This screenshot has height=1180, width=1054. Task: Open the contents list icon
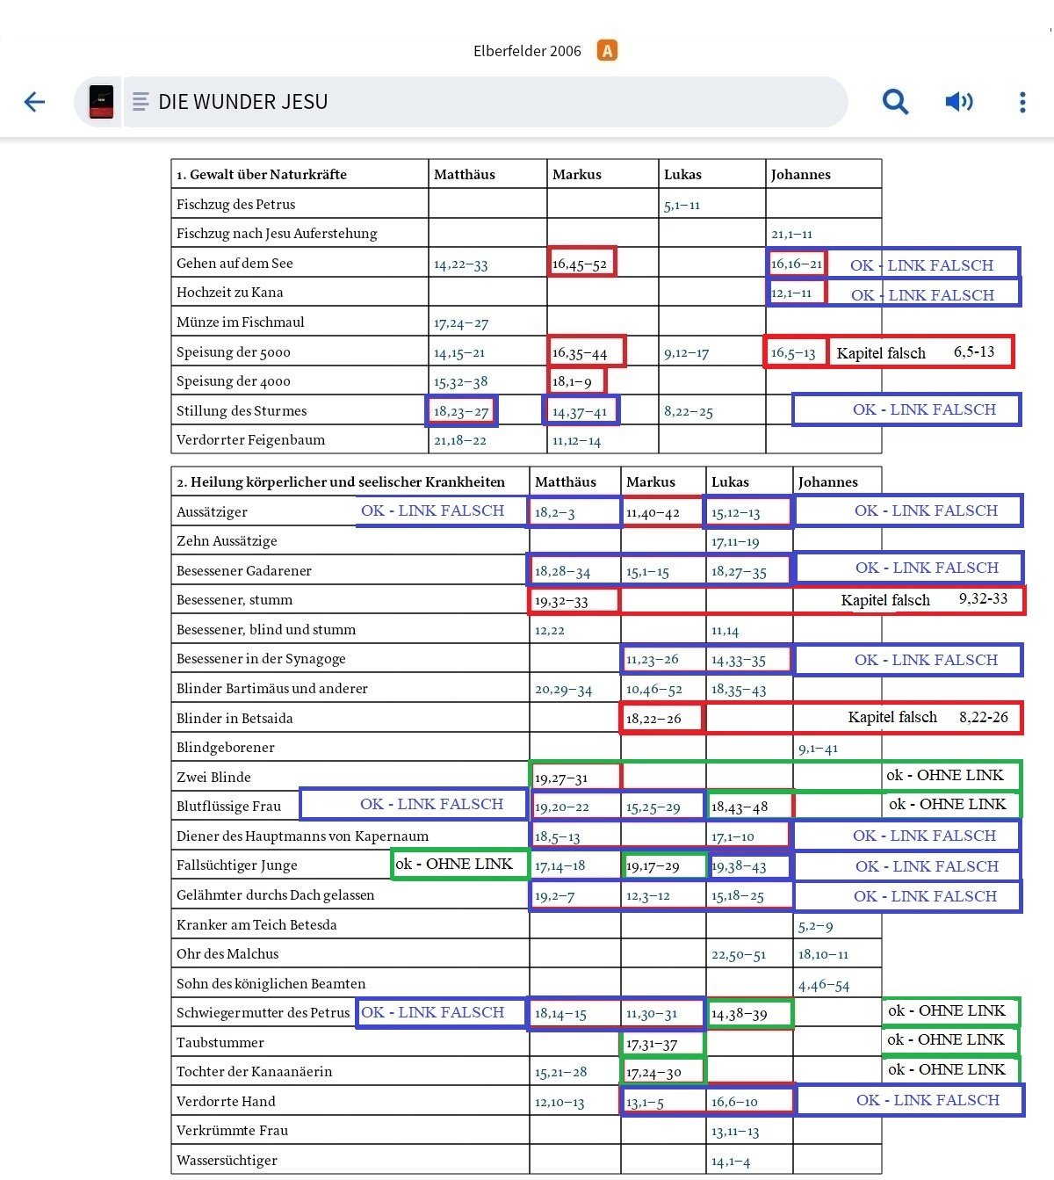coord(141,102)
